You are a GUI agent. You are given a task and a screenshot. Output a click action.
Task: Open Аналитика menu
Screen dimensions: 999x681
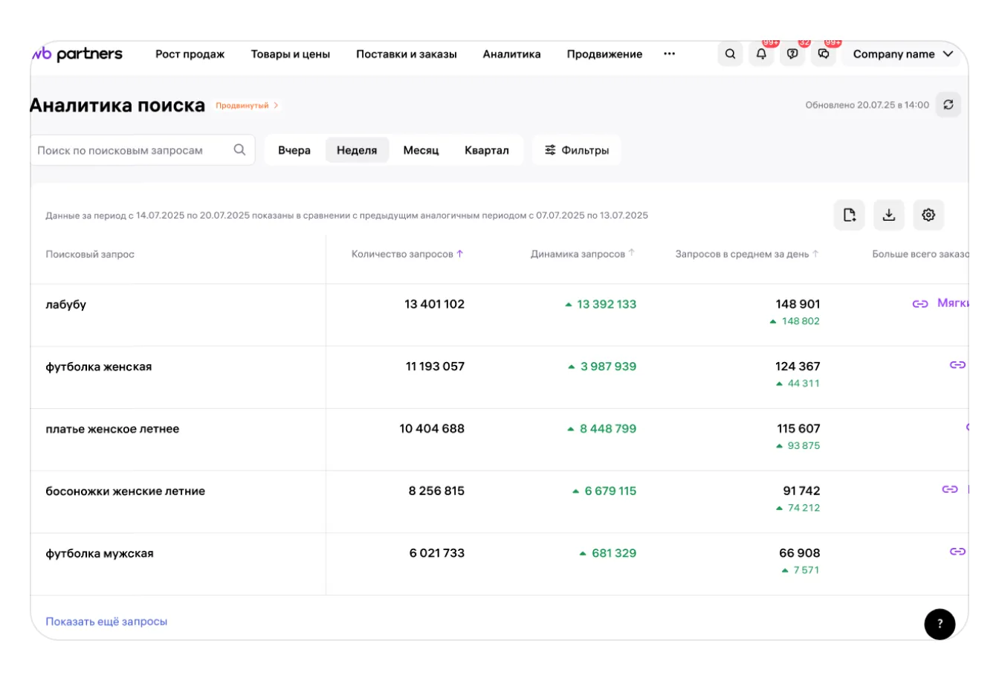click(511, 54)
